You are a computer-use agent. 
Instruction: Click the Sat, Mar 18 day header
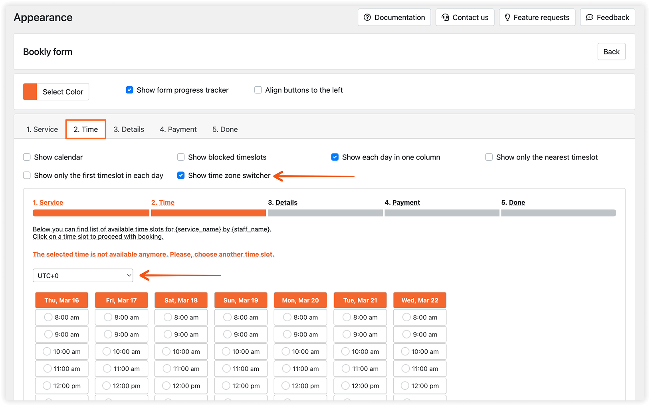(181, 300)
